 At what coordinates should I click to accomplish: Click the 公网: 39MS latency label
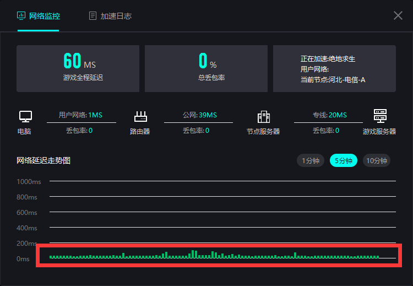tap(199, 115)
